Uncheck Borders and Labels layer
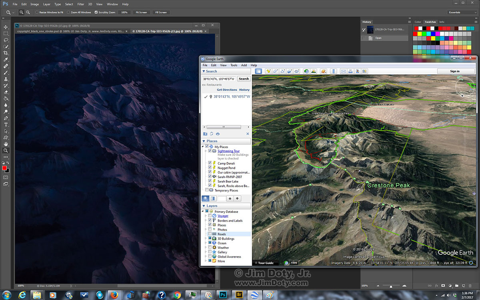Image resolution: width=480 pixels, height=300 pixels. (210, 220)
